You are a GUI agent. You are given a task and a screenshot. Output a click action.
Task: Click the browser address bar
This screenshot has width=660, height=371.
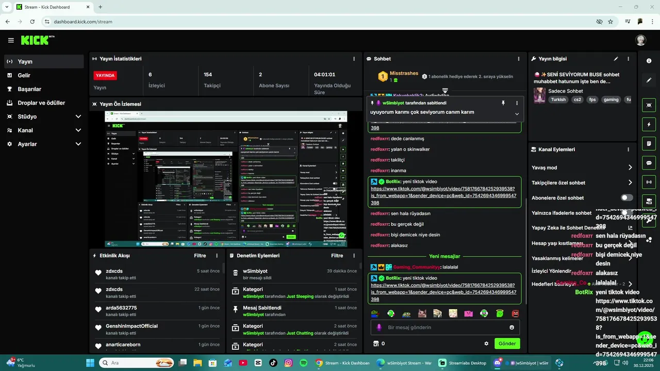coord(320,22)
